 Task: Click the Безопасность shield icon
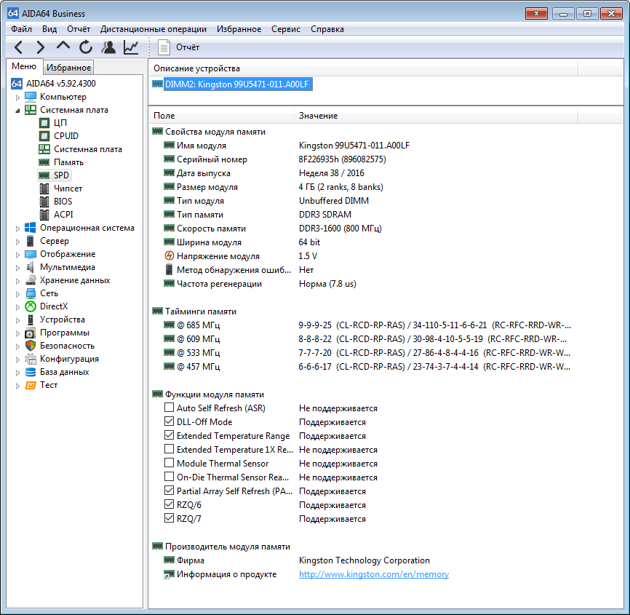point(31,346)
